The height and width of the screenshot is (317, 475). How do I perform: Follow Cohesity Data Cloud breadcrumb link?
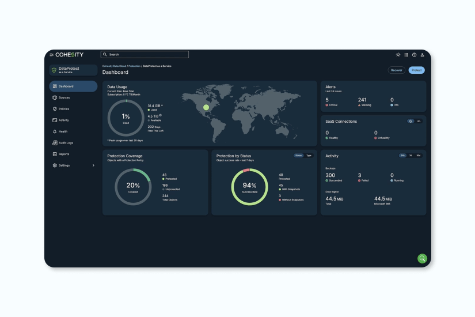[114, 66]
